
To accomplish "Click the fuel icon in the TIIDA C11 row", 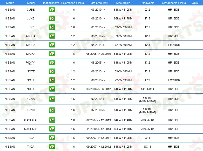I will tap(52, 138).
